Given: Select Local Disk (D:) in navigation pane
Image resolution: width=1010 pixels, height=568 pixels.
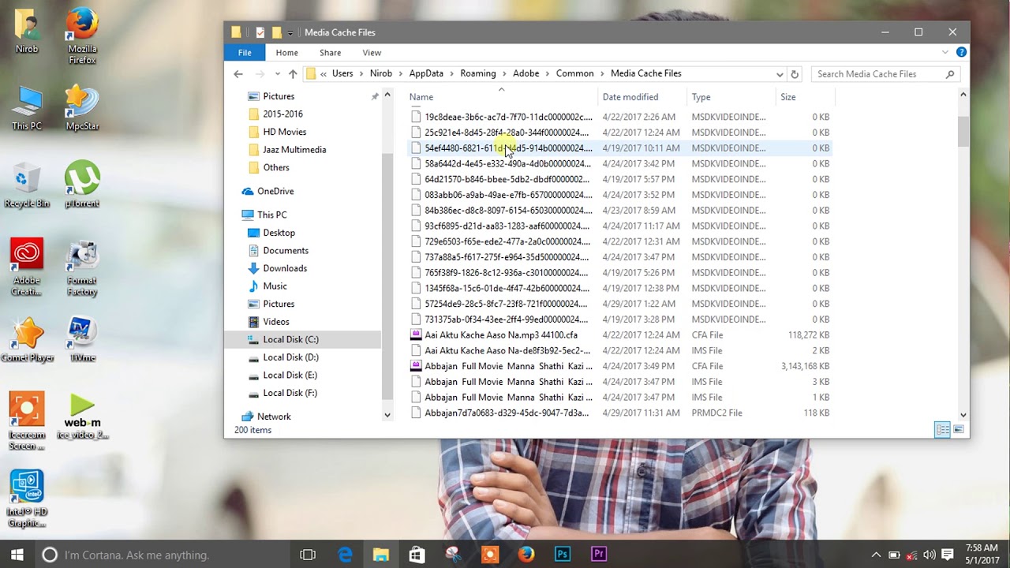Looking at the screenshot, I should coord(290,357).
